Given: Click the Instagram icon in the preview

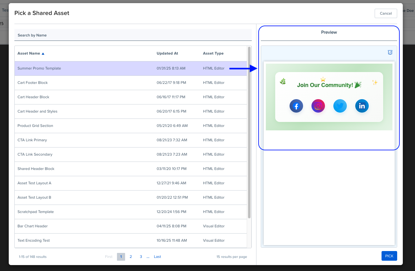Looking at the screenshot, I should (x=318, y=106).
